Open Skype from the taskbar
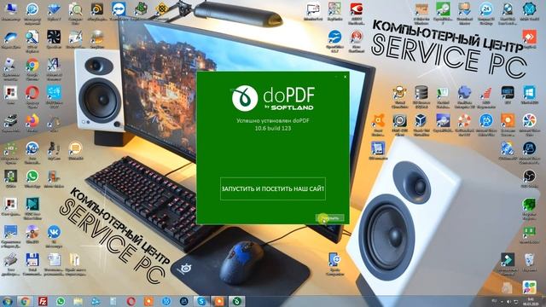The image size is (546, 307). (x=201, y=301)
